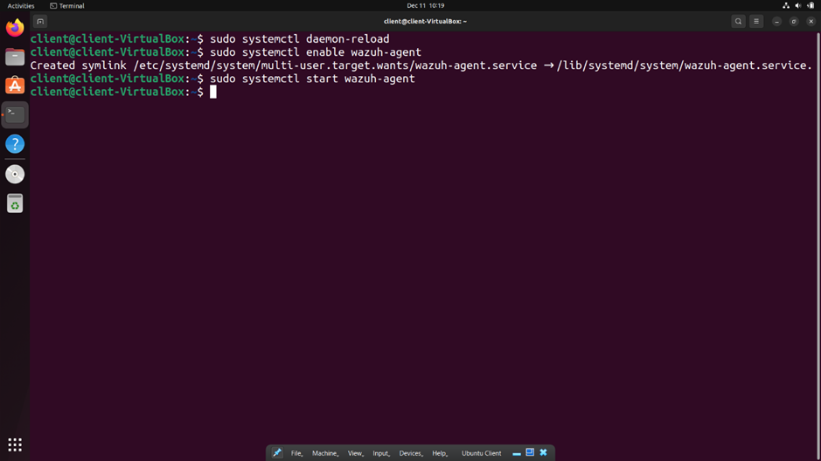821x461 pixels.
Task: Close the VM using mini toolbar X
Action: click(x=544, y=452)
